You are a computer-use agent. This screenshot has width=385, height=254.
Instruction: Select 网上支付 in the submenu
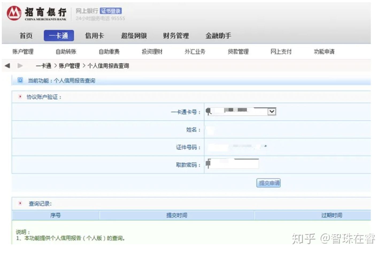[x=281, y=52]
